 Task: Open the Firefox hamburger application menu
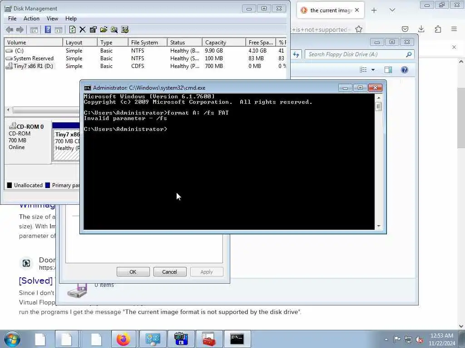tap(454, 29)
